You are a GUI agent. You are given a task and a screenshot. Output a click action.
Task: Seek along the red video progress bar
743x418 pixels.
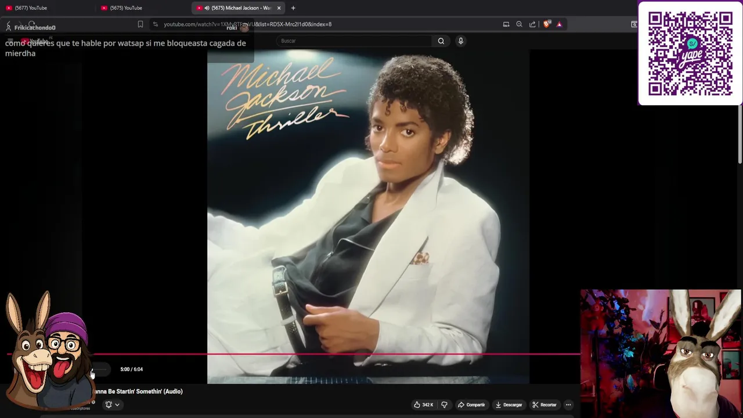[294, 354]
